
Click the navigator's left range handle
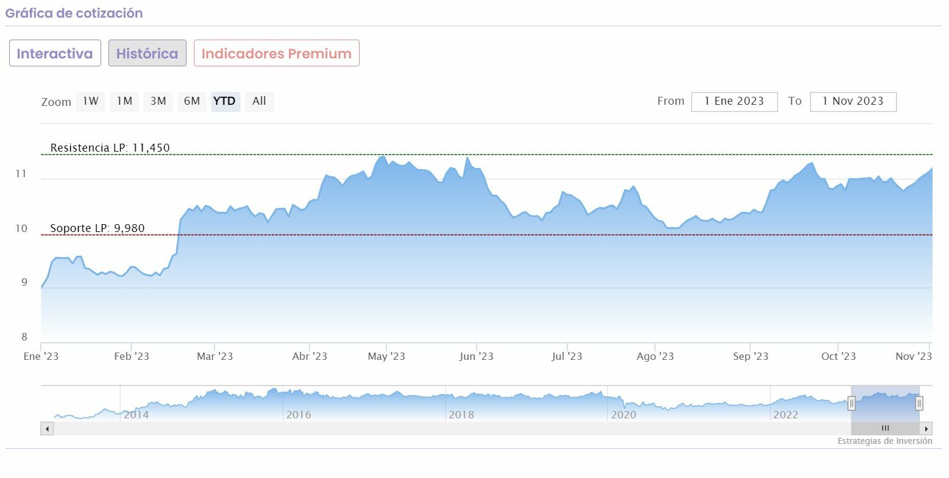click(x=851, y=403)
